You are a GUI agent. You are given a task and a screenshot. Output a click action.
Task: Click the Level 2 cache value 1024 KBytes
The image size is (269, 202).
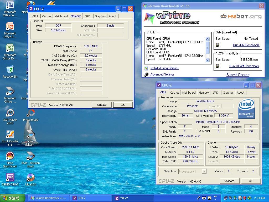pyautogui.click(x=232, y=157)
